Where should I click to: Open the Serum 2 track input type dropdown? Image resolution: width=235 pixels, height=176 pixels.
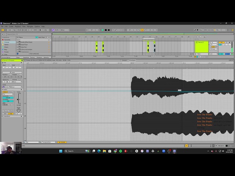click(x=213, y=43)
